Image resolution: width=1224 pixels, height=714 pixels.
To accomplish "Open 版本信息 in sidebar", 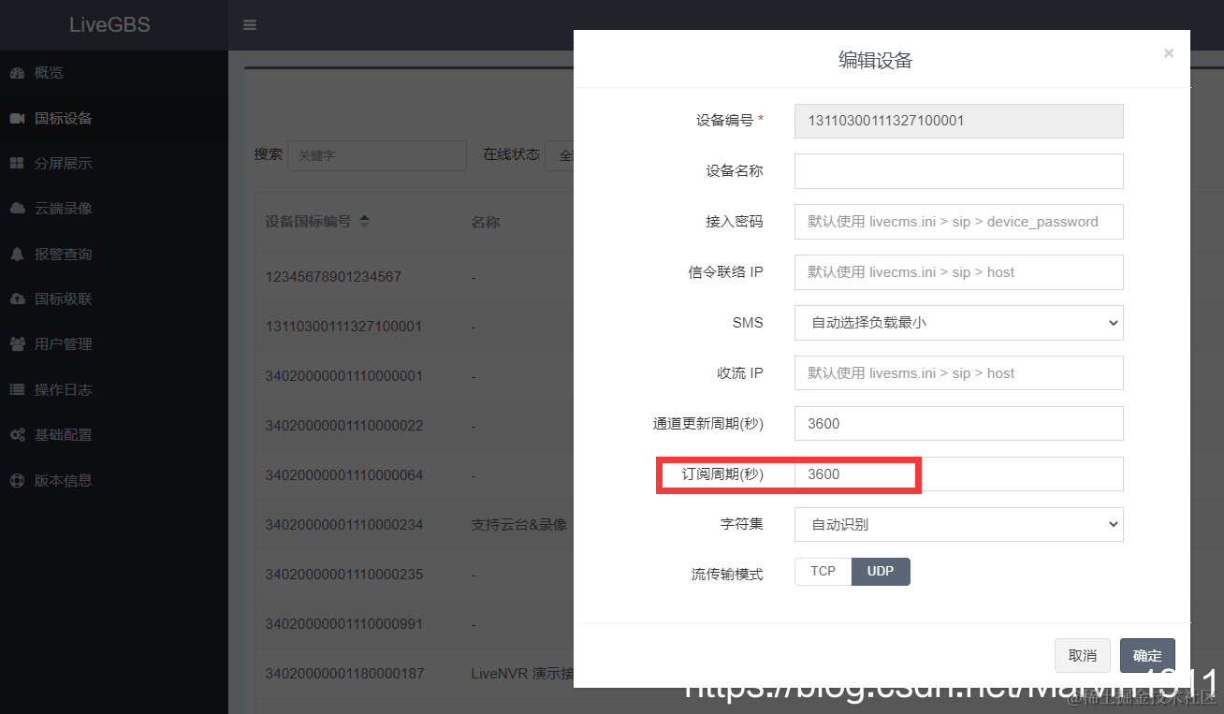I will (114, 480).
